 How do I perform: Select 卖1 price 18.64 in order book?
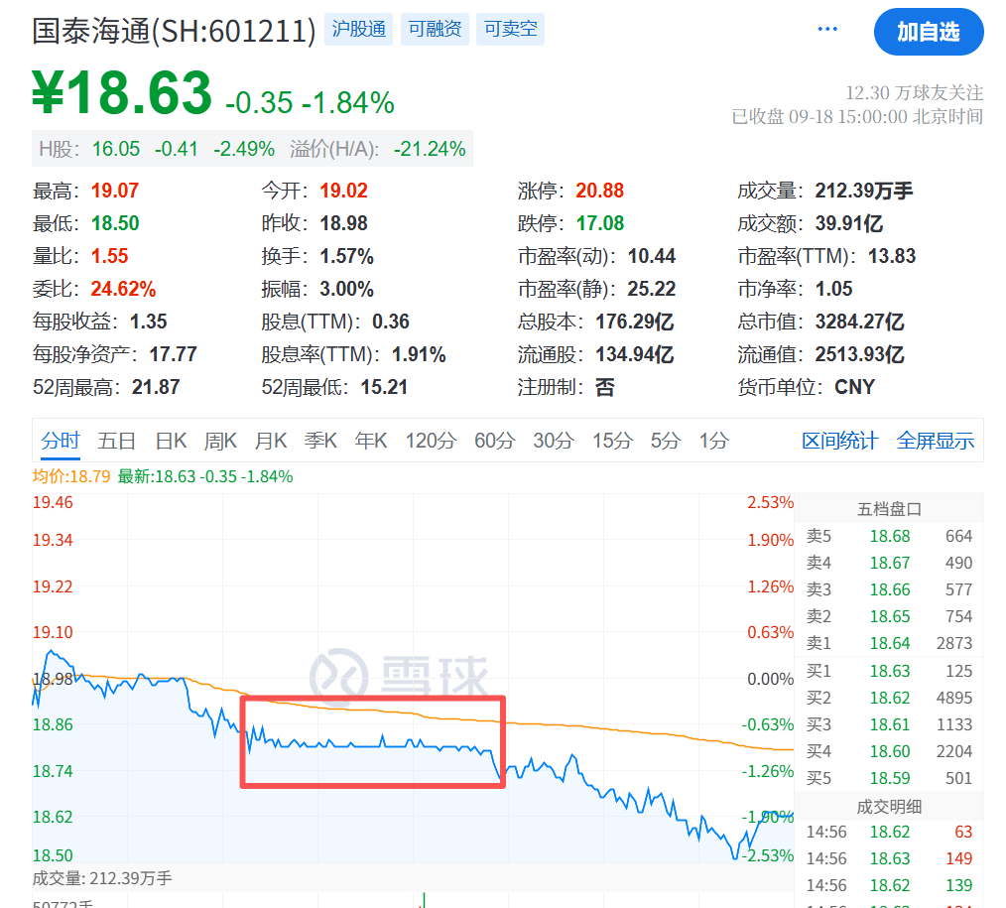pos(889,643)
